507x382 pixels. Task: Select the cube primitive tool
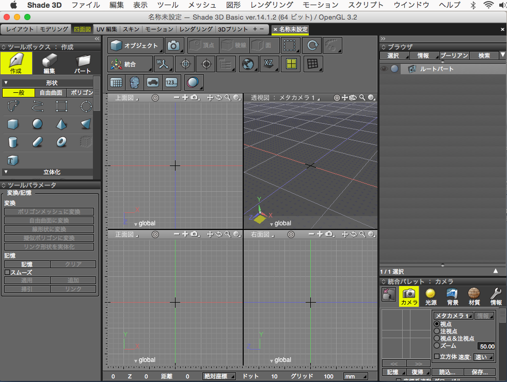tap(13, 124)
